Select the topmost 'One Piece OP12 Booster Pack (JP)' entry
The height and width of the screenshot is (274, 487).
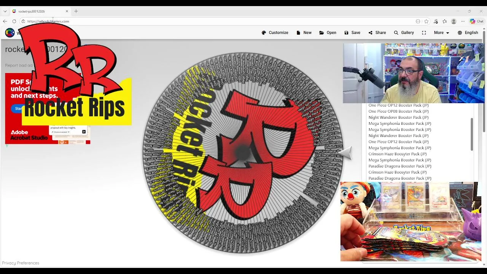398,105
